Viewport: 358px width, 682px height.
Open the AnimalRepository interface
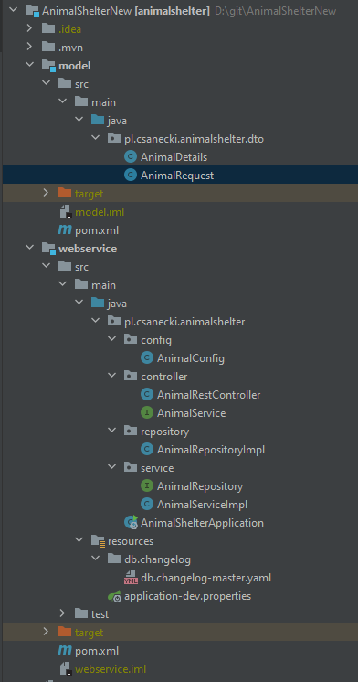(x=200, y=485)
